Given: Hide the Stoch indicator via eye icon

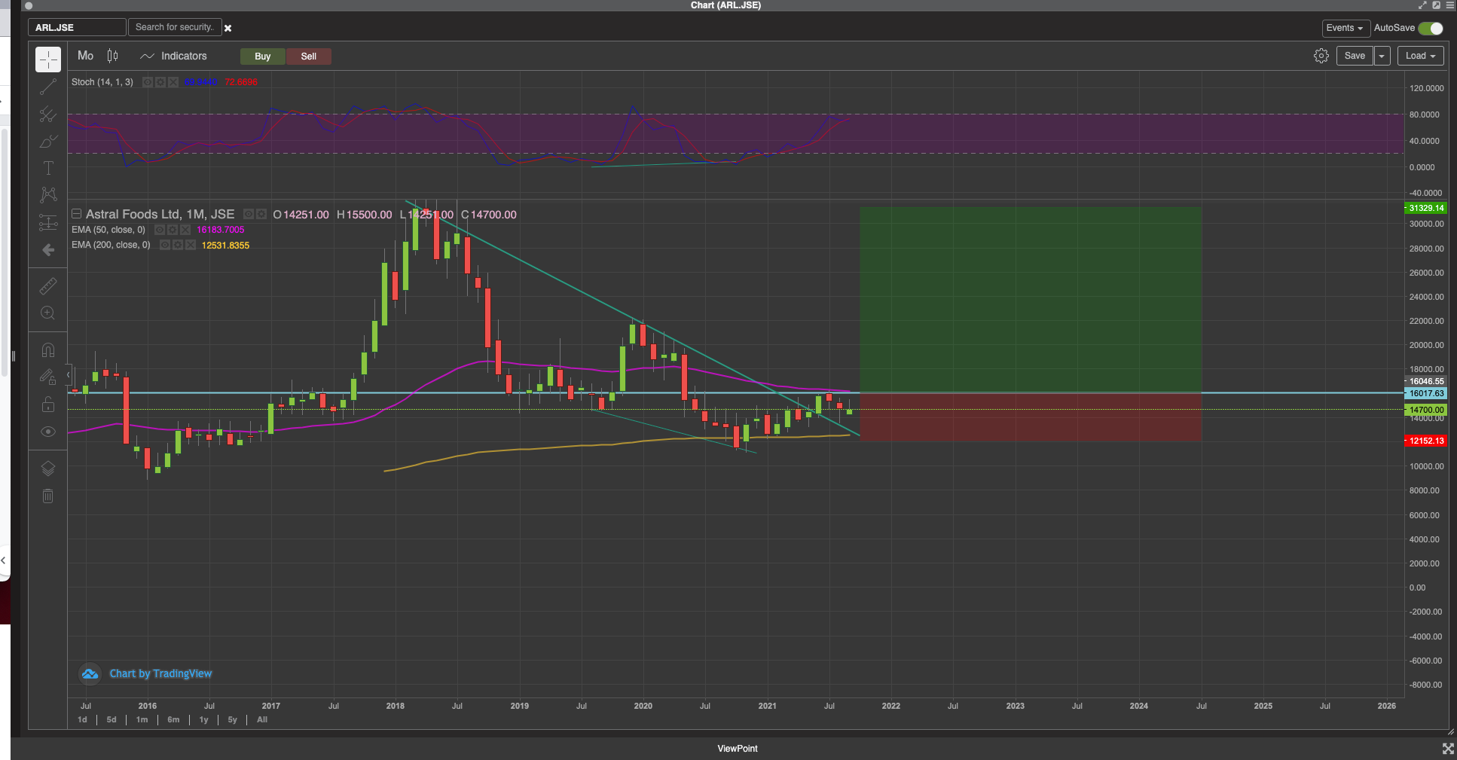Looking at the screenshot, I should [148, 82].
